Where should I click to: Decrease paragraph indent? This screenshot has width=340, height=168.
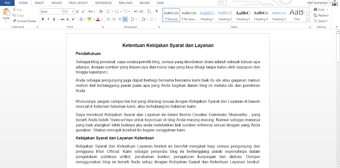coord(136,12)
